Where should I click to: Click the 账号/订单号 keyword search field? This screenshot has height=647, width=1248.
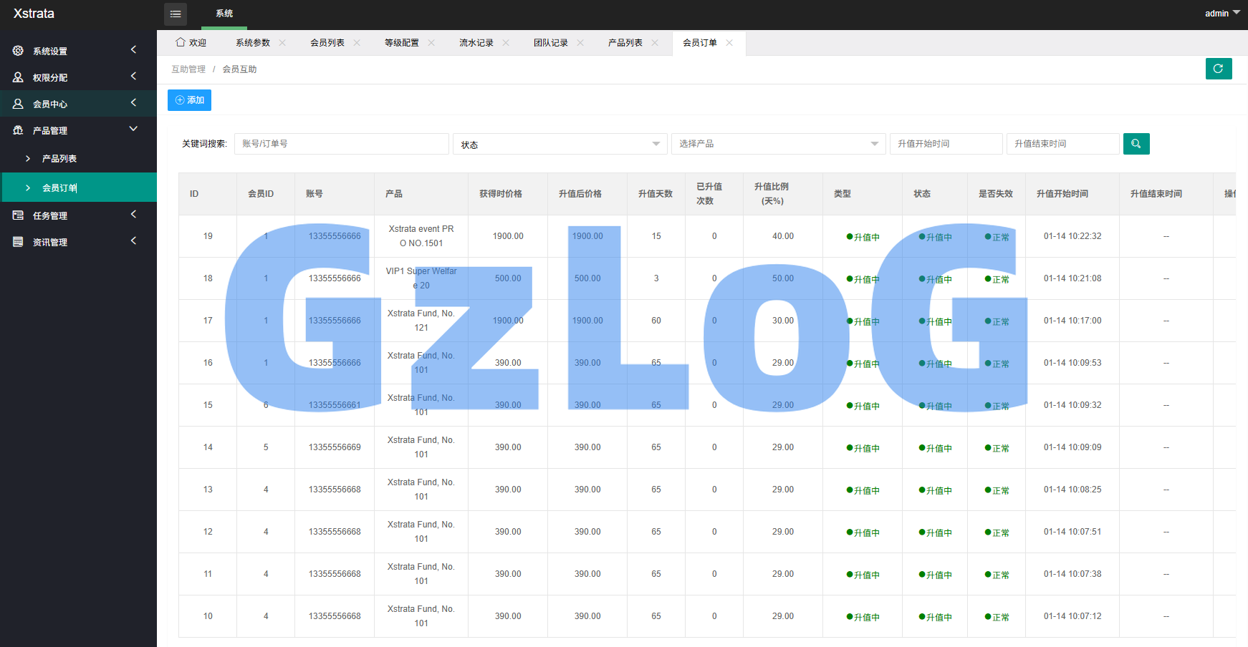[341, 144]
